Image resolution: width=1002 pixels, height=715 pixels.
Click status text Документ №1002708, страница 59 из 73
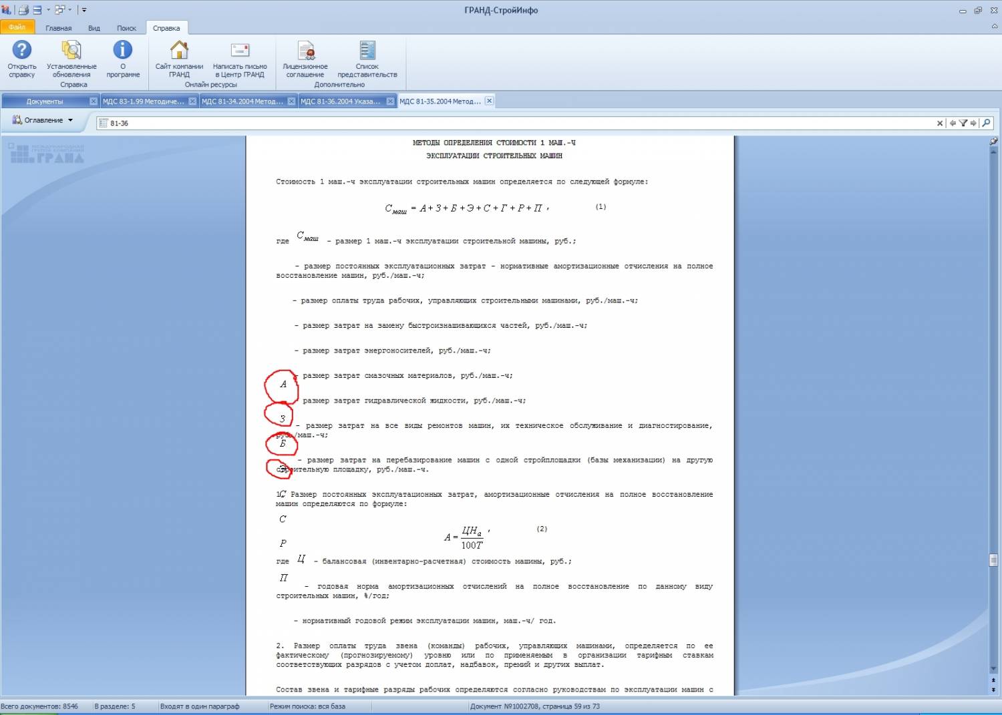pos(535,706)
